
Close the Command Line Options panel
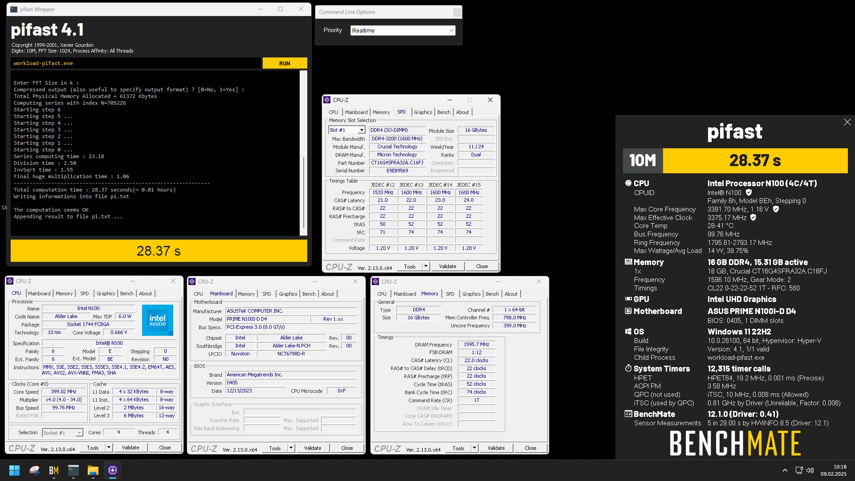(x=457, y=12)
